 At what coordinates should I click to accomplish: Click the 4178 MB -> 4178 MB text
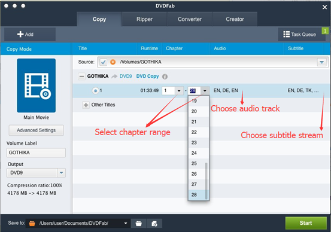(32, 193)
